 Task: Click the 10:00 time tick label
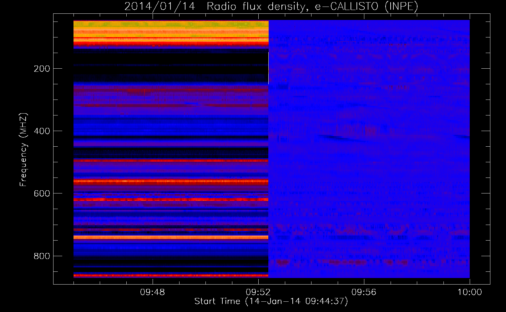(x=470, y=292)
